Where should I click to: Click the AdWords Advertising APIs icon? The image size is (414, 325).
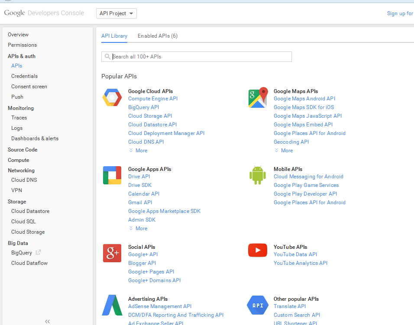[x=112, y=305]
